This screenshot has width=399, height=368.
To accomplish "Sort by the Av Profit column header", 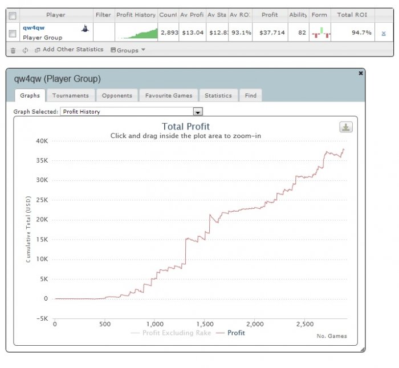I will 192,15.
